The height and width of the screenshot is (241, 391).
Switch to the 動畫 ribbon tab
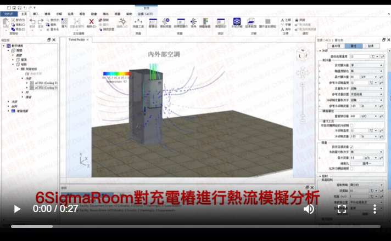pyautogui.click(x=94, y=14)
